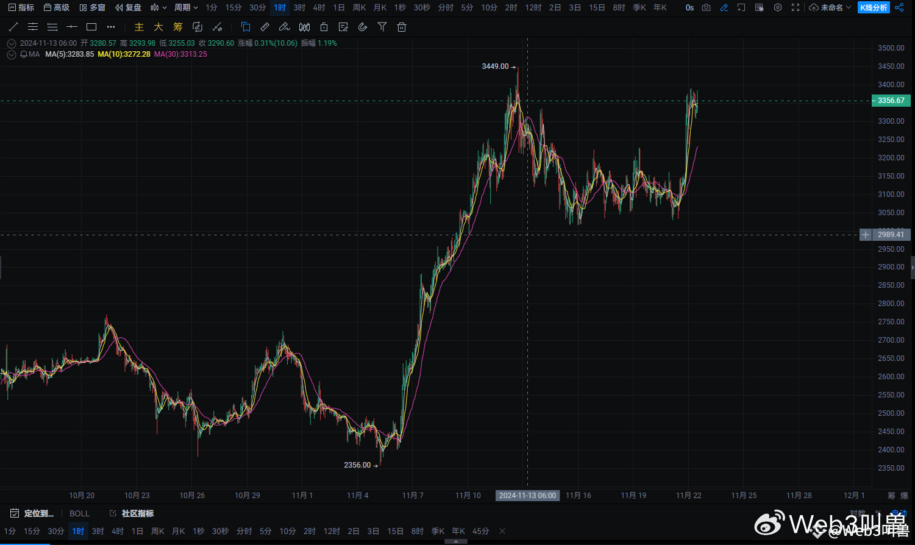Image resolution: width=915 pixels, height=545 pixels.
Task: Click the 0s refresh countdown
Action: coord(689,7)
